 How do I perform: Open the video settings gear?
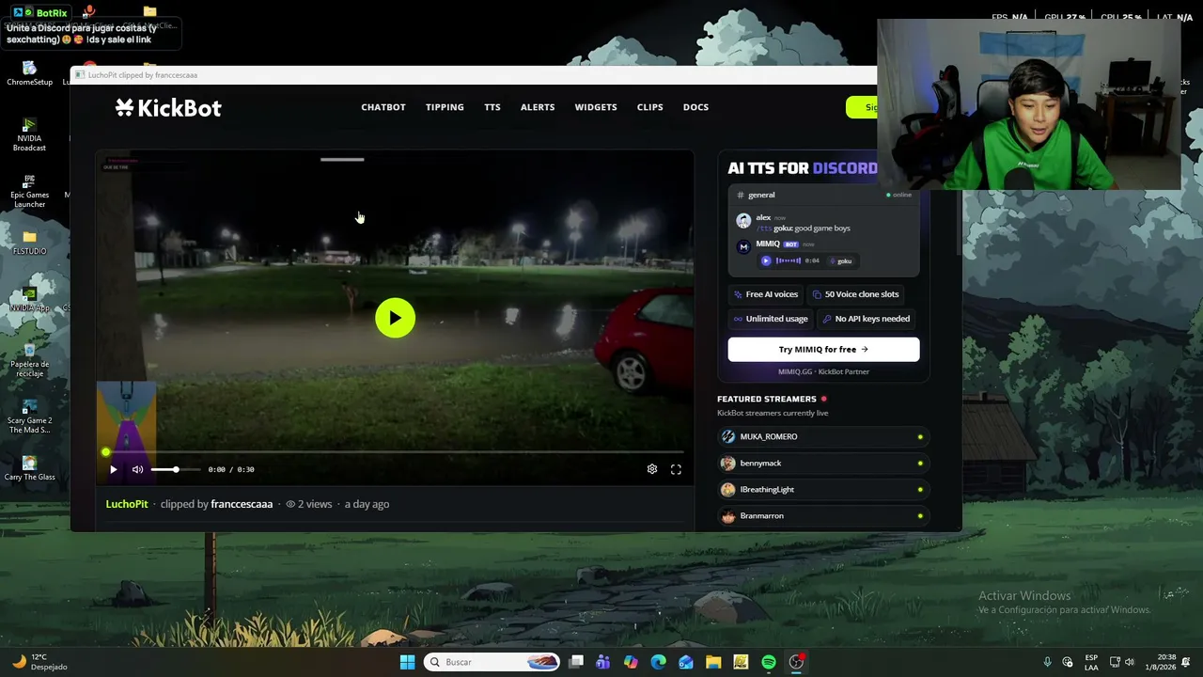[x=652, y=469]
